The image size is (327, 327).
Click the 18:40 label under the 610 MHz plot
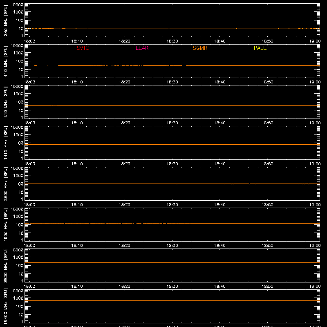(x=220, y=123)
